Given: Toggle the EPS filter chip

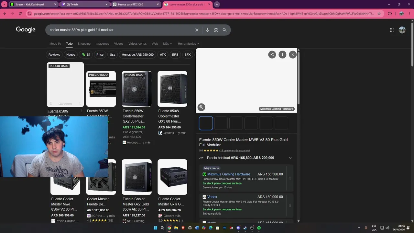Looking at the screenshot, I should (175, 55).
